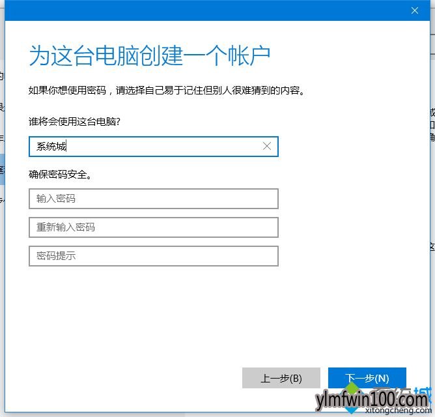This screenshot has width=435, height=417.
Task: Click the label 确保密码安全。
Action: click(60, 175)
